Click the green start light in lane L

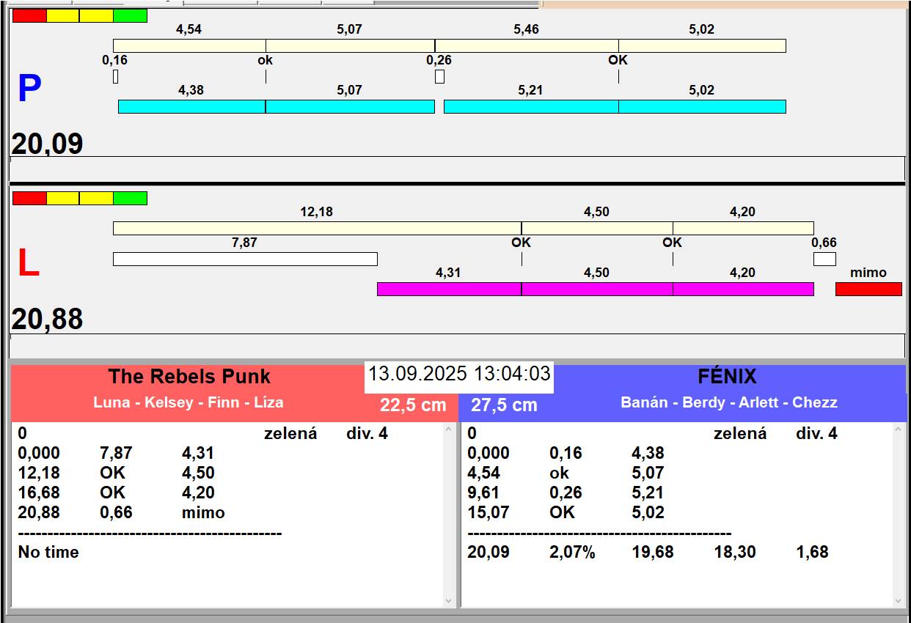point(131,199)
